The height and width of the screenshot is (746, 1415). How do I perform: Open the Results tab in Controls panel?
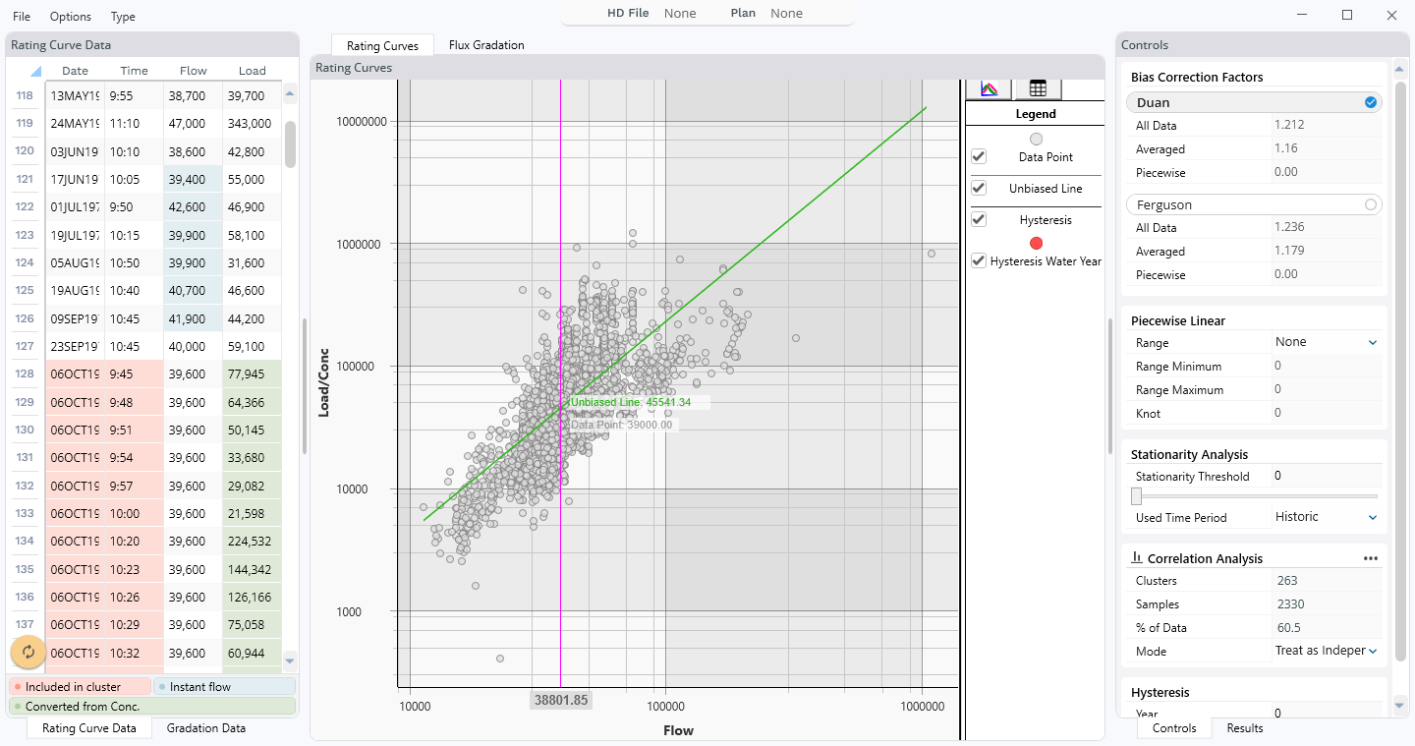[1245, 728]
